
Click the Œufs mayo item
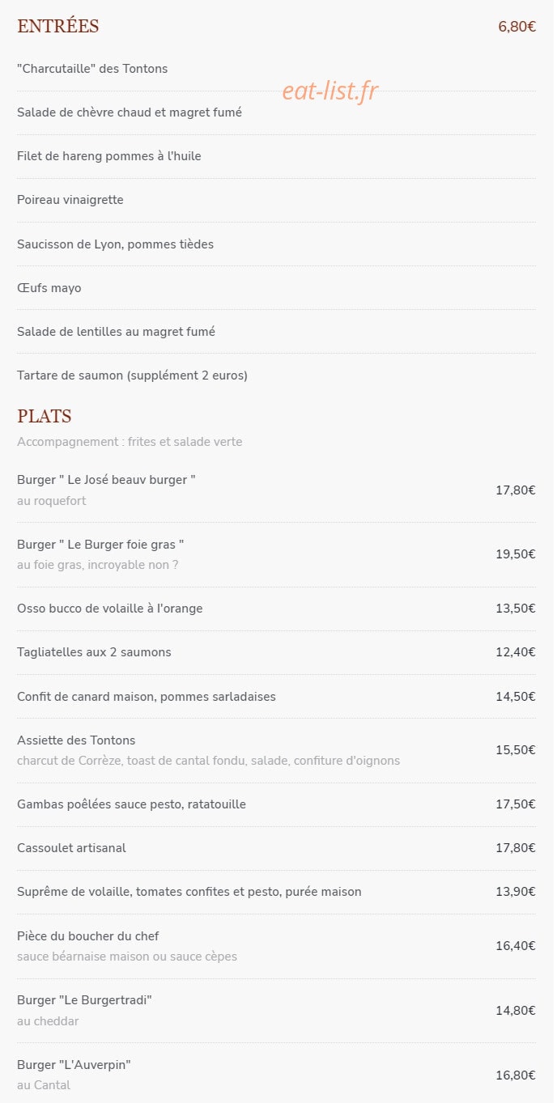49,288
